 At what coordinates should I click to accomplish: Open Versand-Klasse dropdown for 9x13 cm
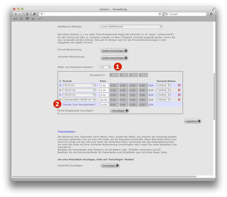(163, 85)
